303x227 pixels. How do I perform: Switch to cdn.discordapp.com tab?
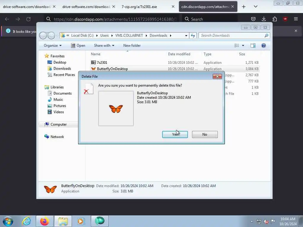[x=205, y=7]
